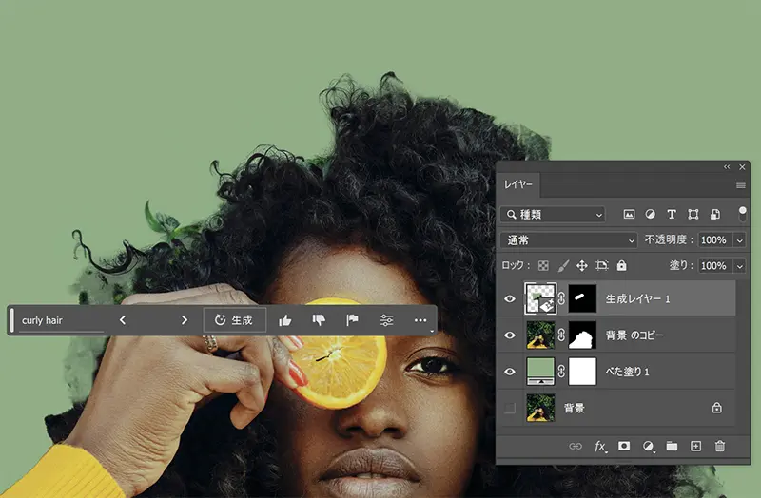Open the 塗り fill dropdown arrow
The height and width of the screenshot is (498, 761).
pyautogui.click(x=740, y=266)
